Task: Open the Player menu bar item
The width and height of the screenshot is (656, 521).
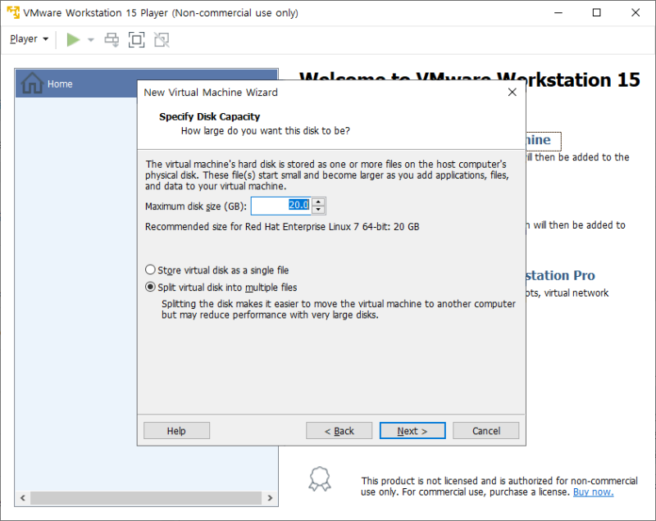Action: tap(28, 39)
